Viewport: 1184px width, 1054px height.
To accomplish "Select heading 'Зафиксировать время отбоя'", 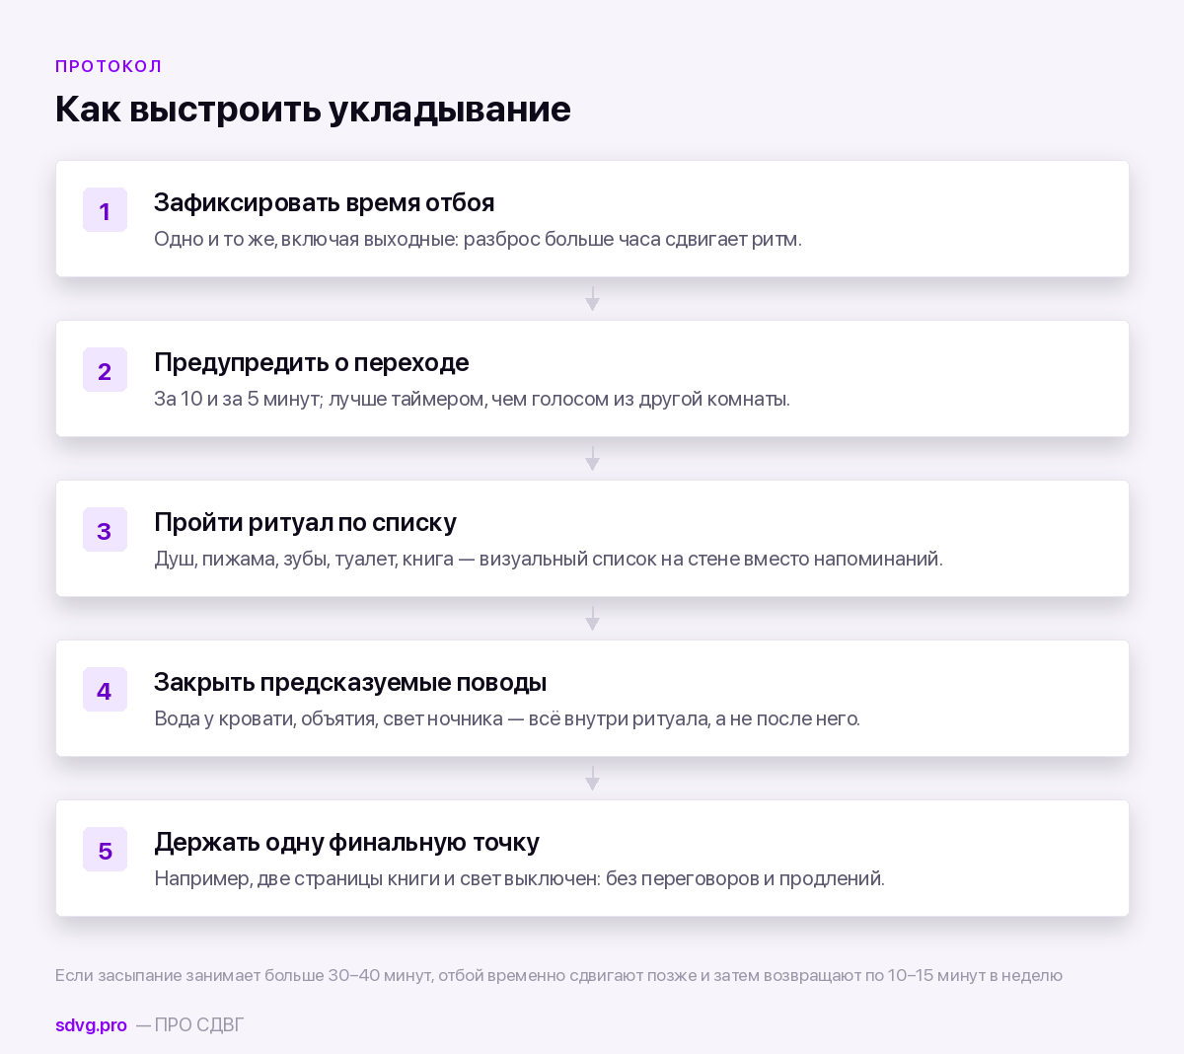I will 324,202.
